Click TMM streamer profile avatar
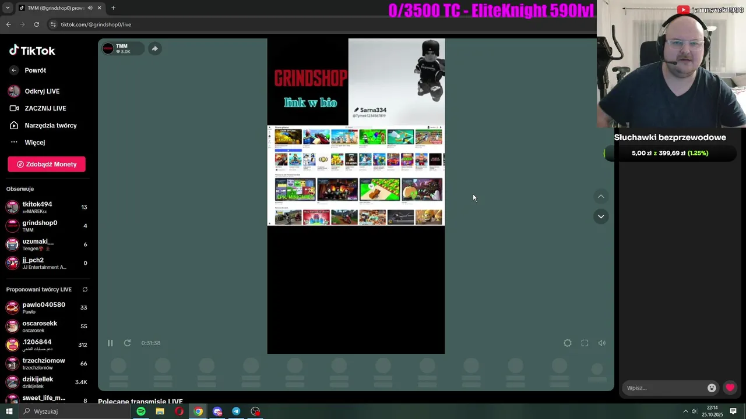Image resolution: width=746 pixels, height=419 pixels. click(x=108, y=48)
